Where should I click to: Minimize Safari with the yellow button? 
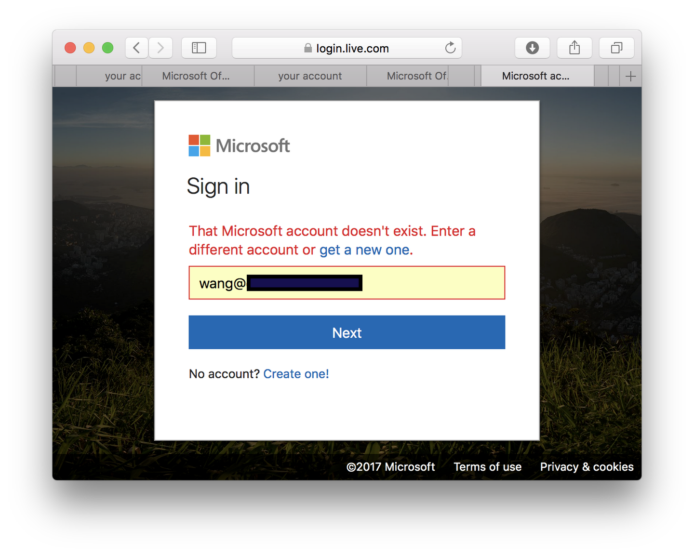[x=89, y=48]
